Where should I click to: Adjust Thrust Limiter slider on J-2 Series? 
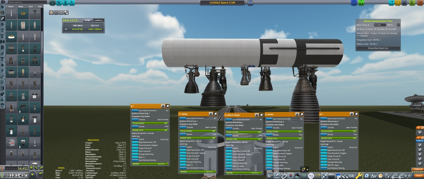[x=284, y=131]
